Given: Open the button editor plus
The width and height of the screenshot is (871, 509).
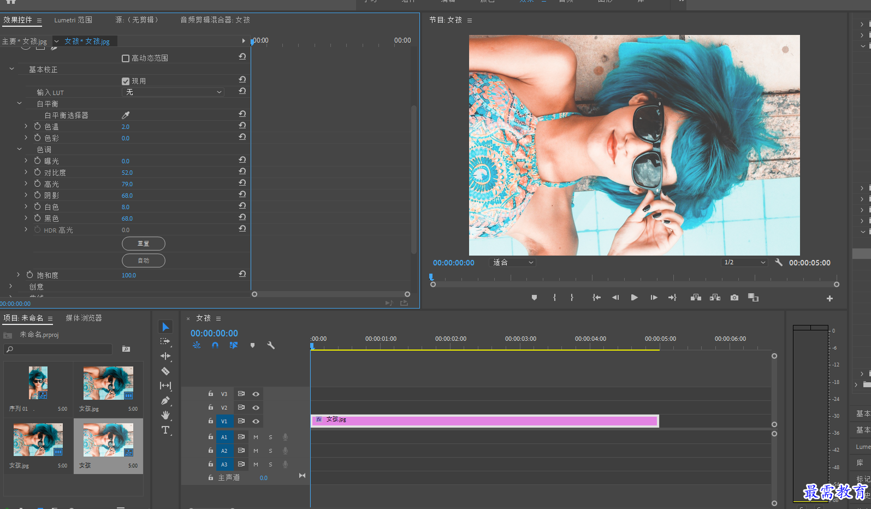Looking at the screenshot, I should (829, 298).
